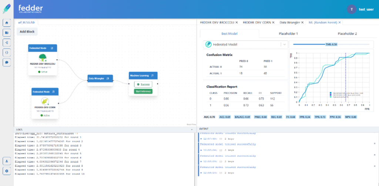Screen dimensions: 379x186
Task: Select the Data Wrangler tab
Action: (289, 23)
